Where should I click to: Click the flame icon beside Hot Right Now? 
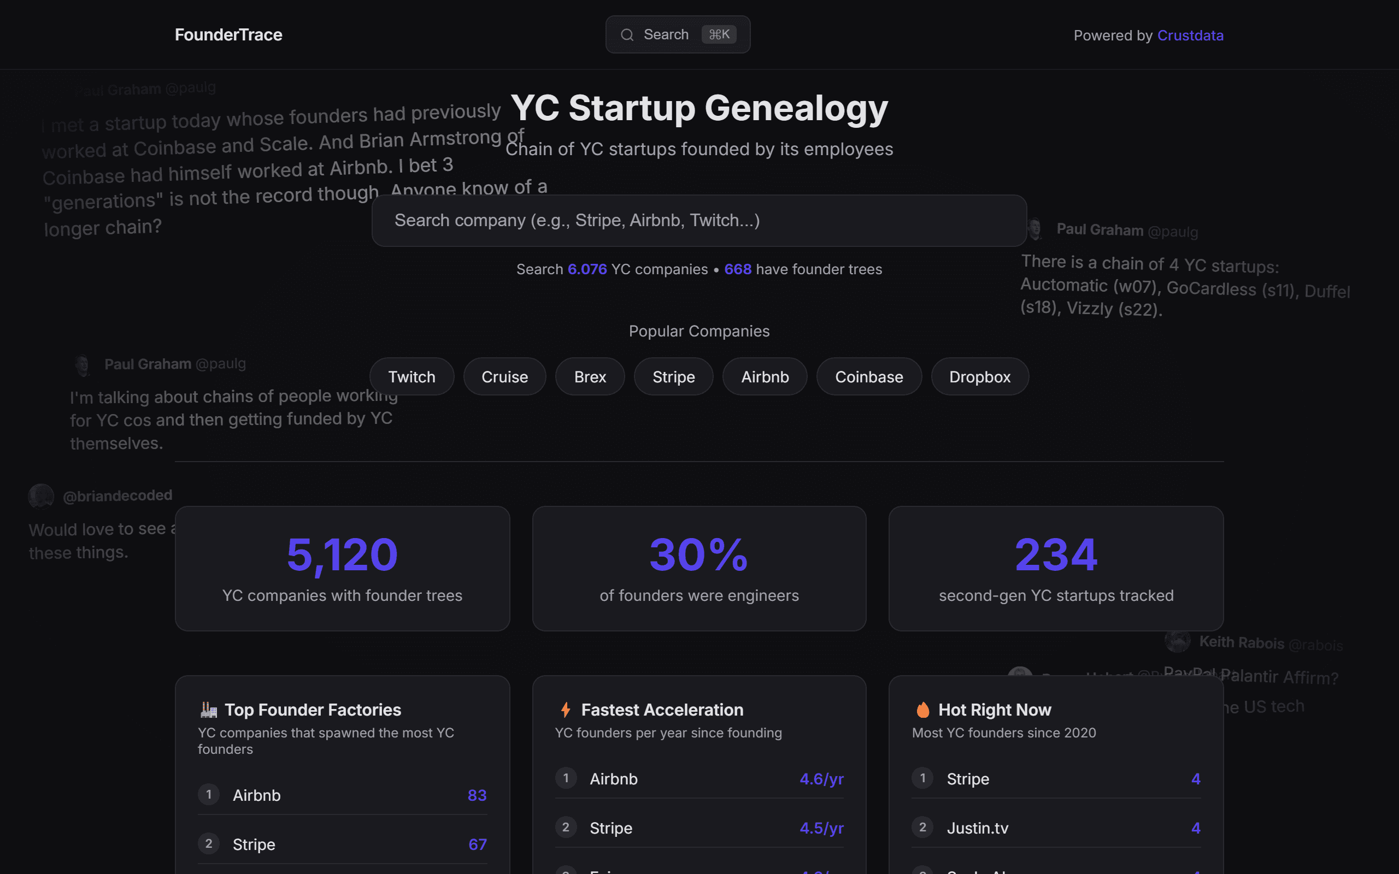(x=922, y=709)
